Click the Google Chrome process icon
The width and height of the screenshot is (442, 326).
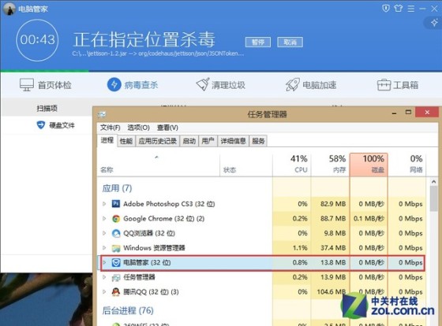[116, 219]
